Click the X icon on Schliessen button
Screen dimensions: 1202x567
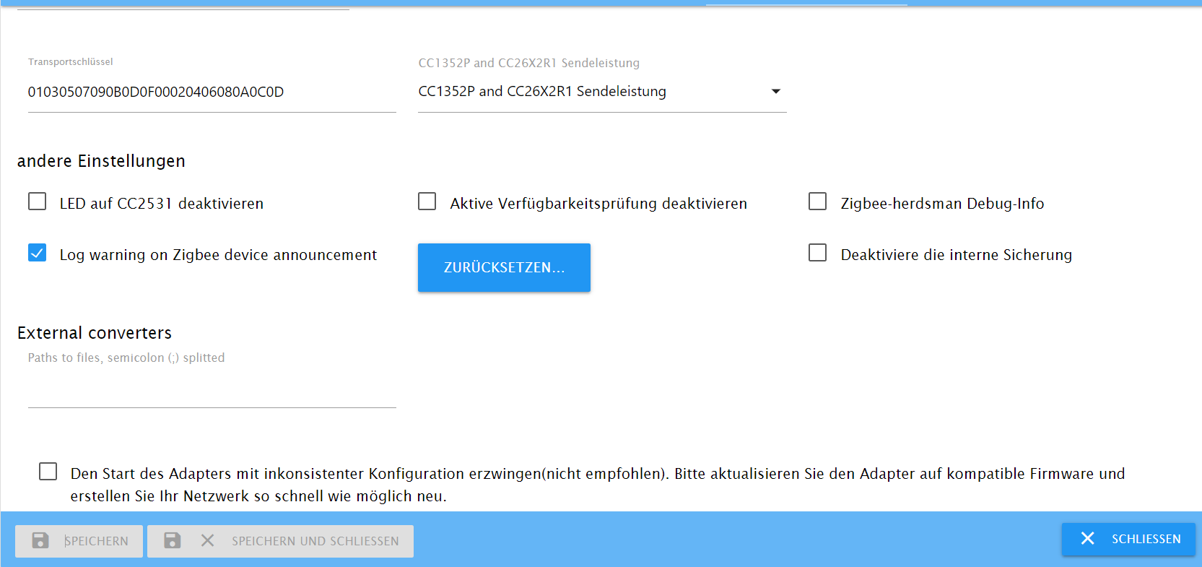[x=1088, y=539]
